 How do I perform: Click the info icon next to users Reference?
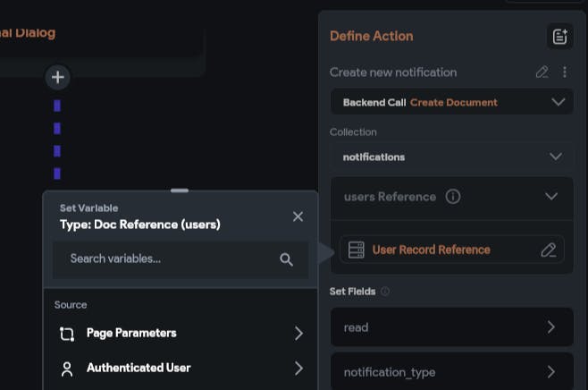(453, 197)
